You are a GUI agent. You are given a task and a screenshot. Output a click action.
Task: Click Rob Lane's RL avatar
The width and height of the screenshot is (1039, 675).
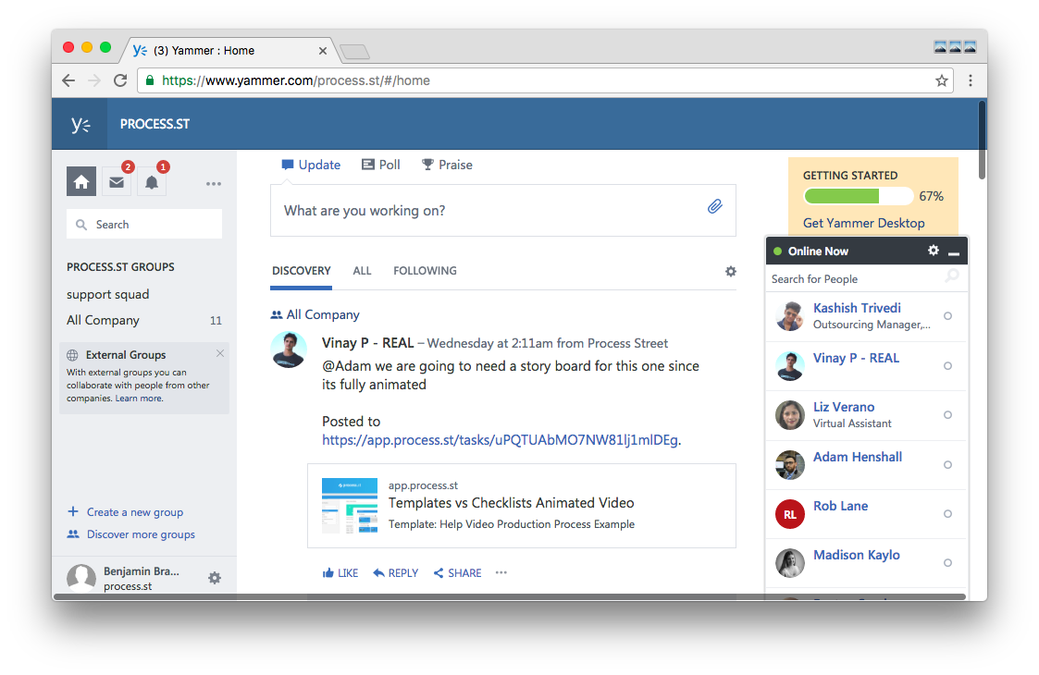coord(790,514)
